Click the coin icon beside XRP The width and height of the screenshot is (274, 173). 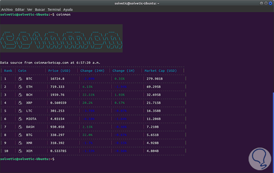[20, 103]
